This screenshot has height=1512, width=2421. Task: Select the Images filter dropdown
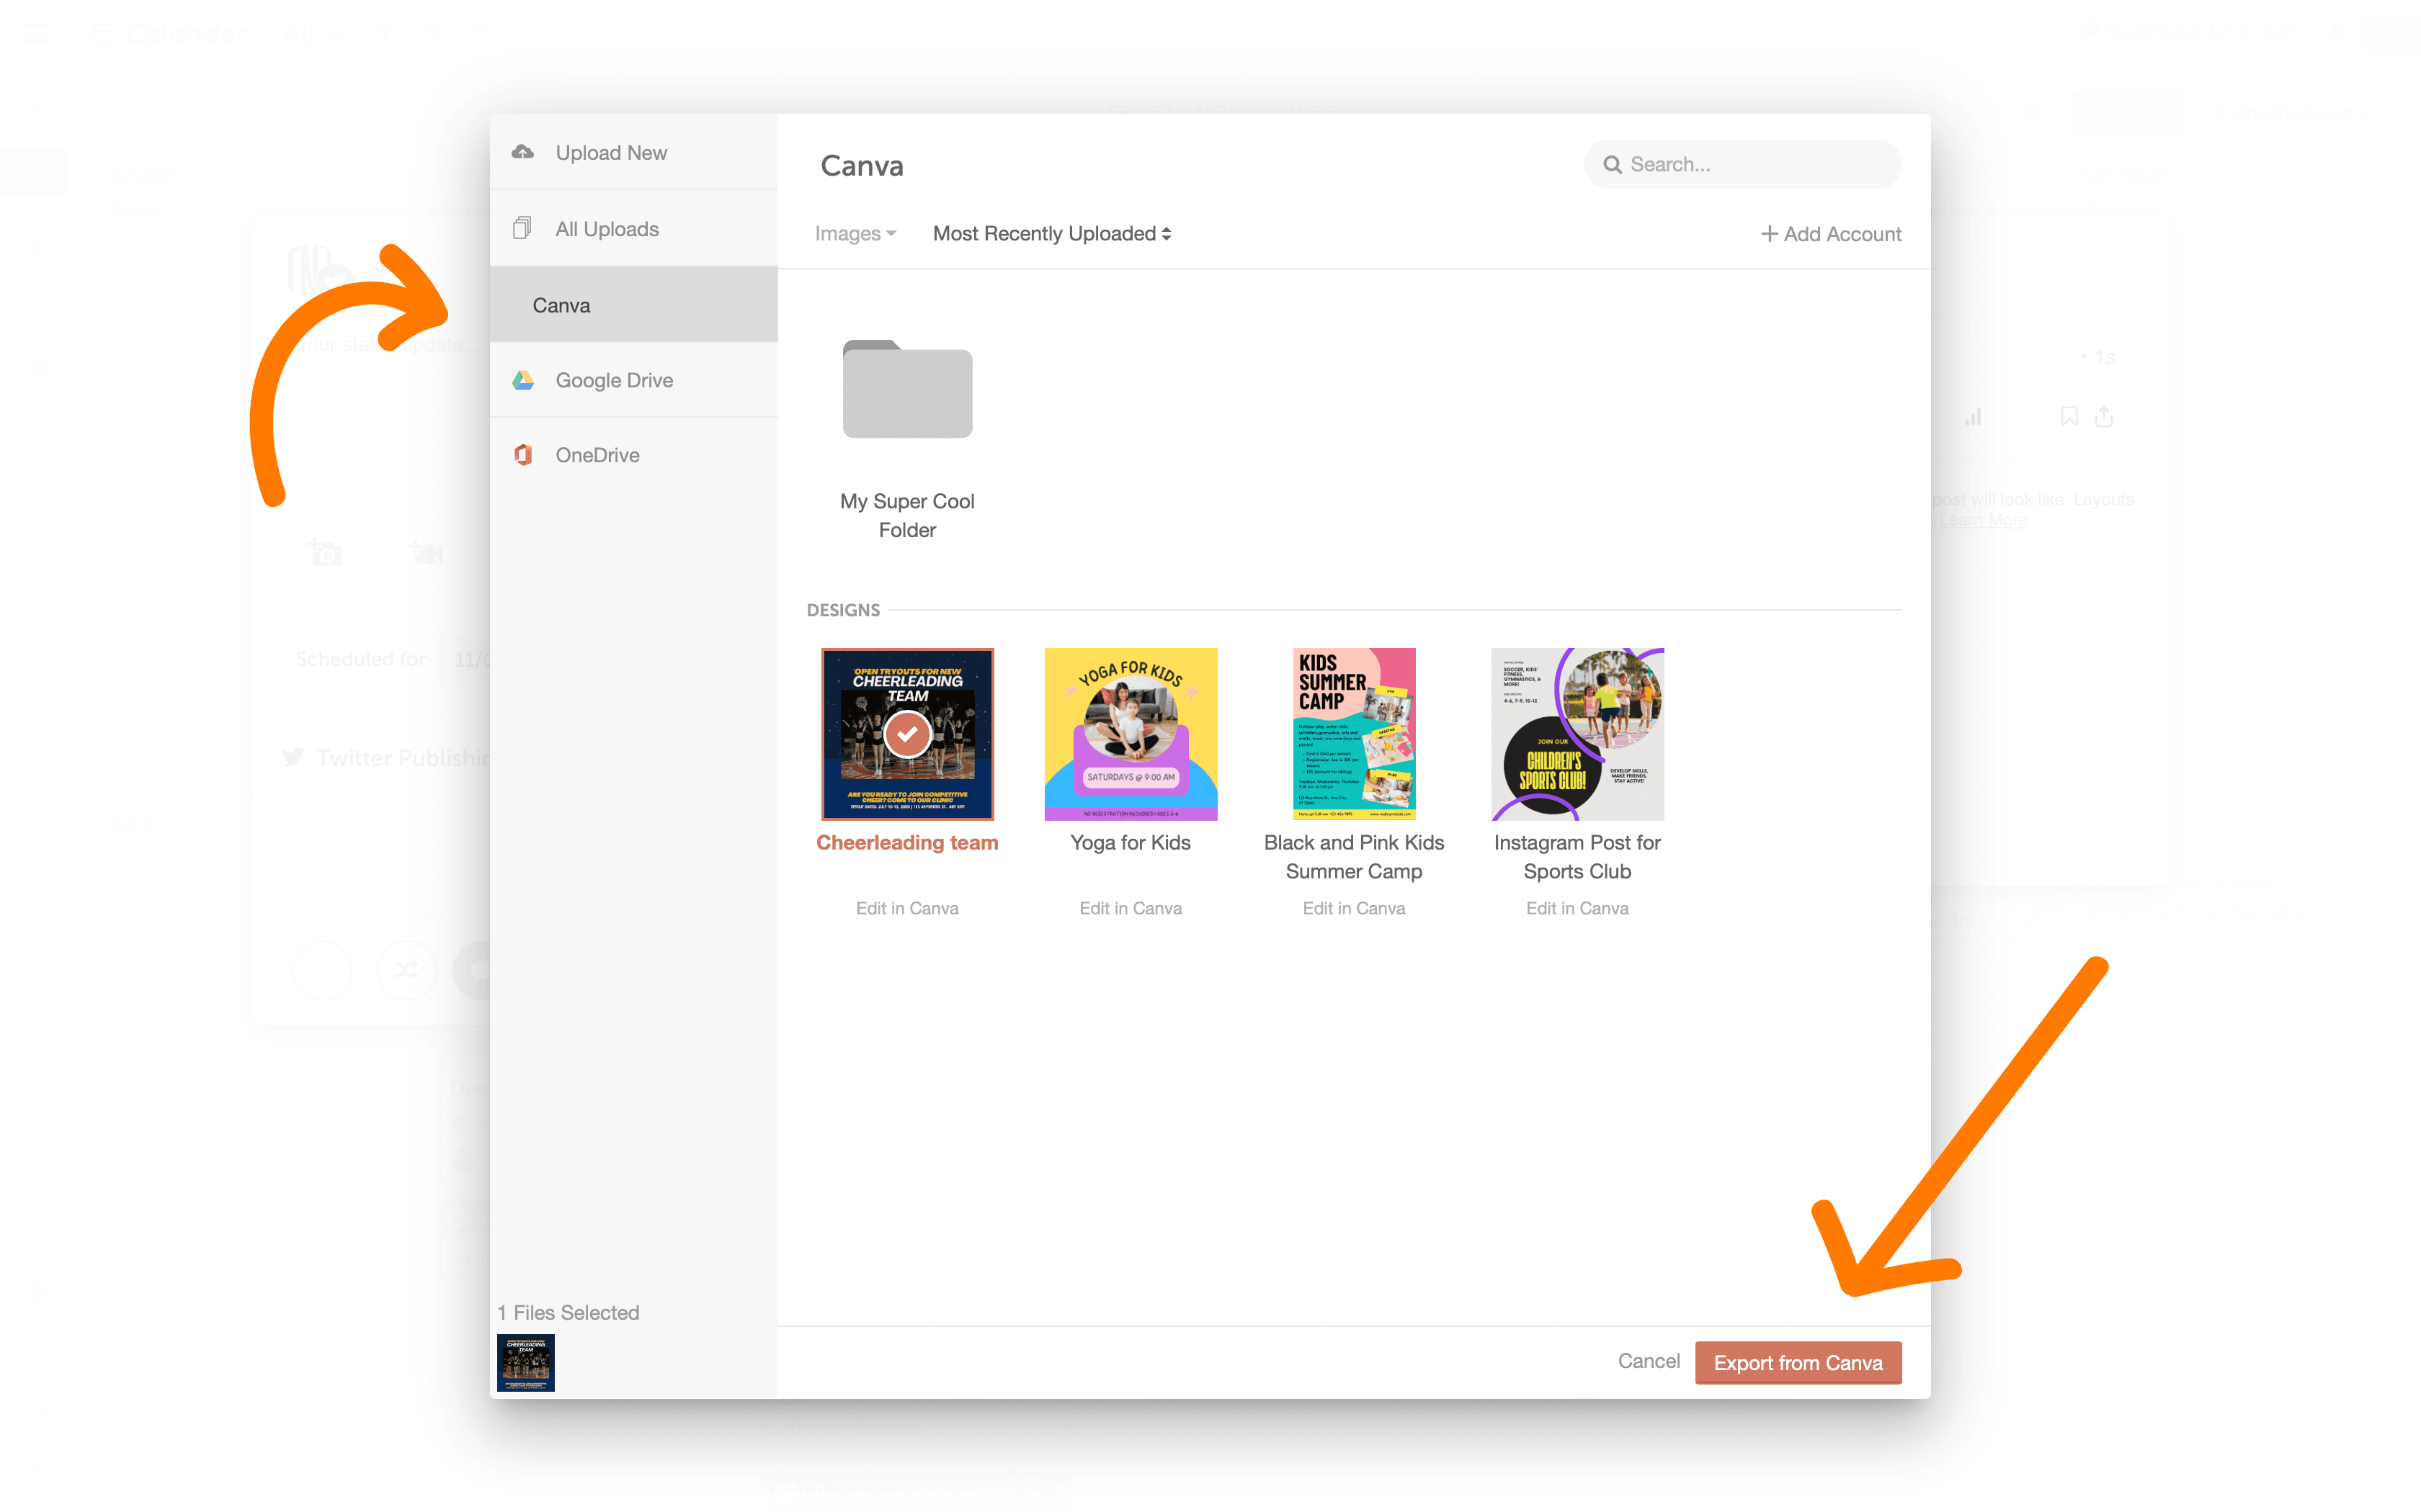tap(854, 233)
